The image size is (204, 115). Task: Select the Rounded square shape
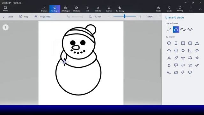(x=190, y=43)
